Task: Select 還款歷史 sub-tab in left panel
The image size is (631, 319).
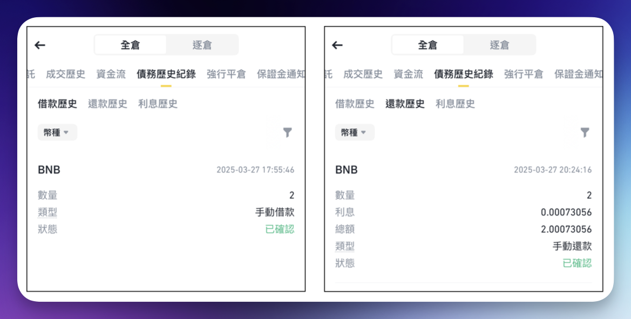Action: tap(107, 104)
